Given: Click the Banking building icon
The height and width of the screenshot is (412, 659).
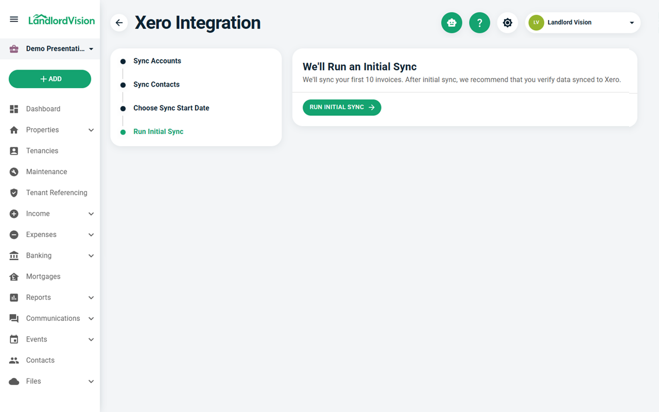Looking at the screenshot, I should pyautogui.click(x=14, y=255).
